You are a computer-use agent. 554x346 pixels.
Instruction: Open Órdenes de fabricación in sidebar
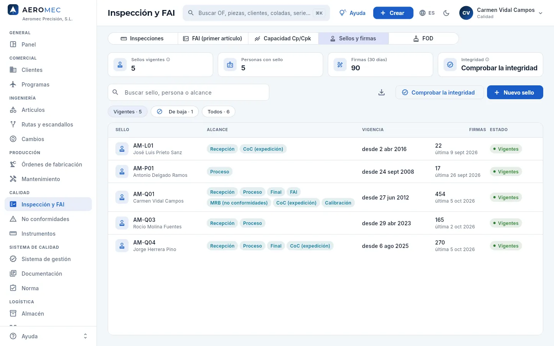tap(48, 165)
